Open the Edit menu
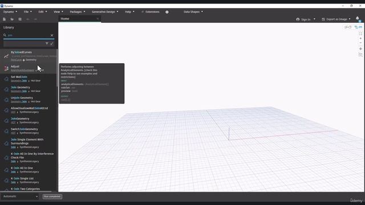This screenshot has width=365, height=205. [43, 11]
